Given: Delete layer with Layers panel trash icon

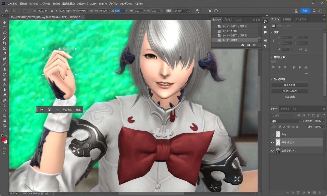Looking at the screenshot, I should pyautogui.click(x=320, y=192).
